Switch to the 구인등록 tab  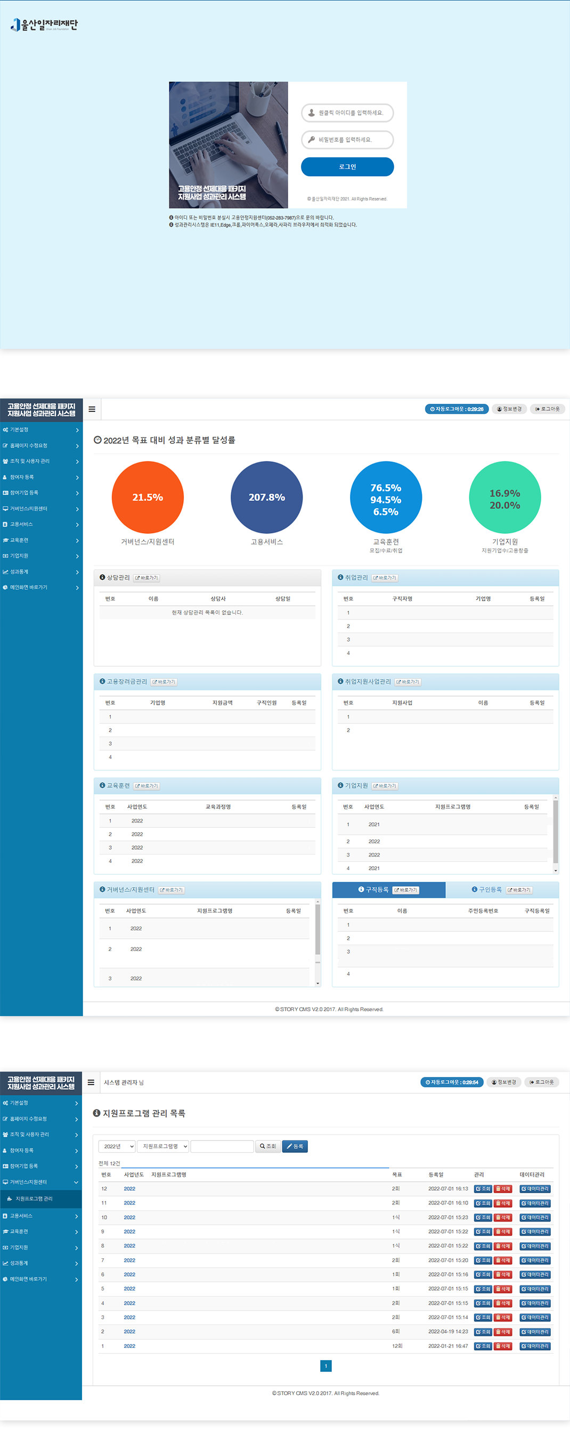coord(502,890)
